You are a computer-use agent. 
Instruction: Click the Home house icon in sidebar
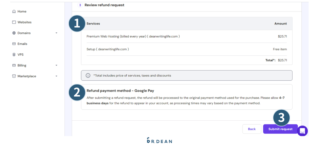click(x=14, y=11)
